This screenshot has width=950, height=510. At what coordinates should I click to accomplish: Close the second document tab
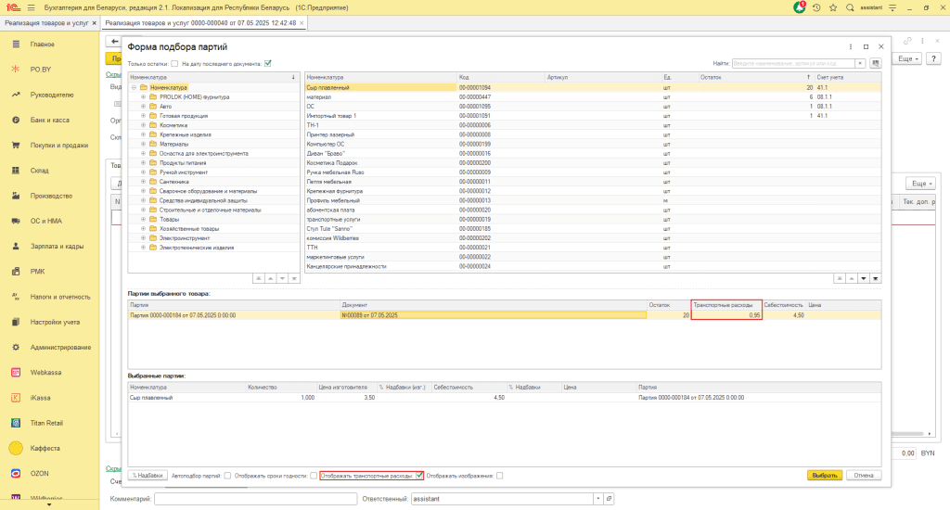tap(302, 23)
